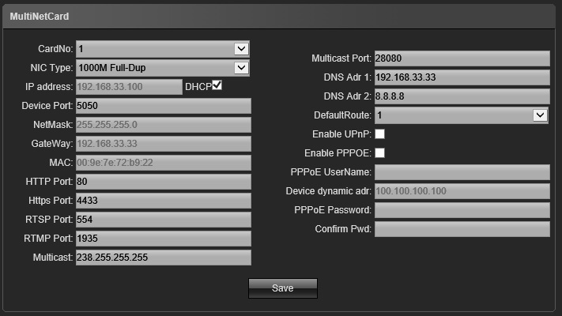This screenshot has height=316, width=562.
Task: Open the CardNo dropdown
Action: [163, 49]
